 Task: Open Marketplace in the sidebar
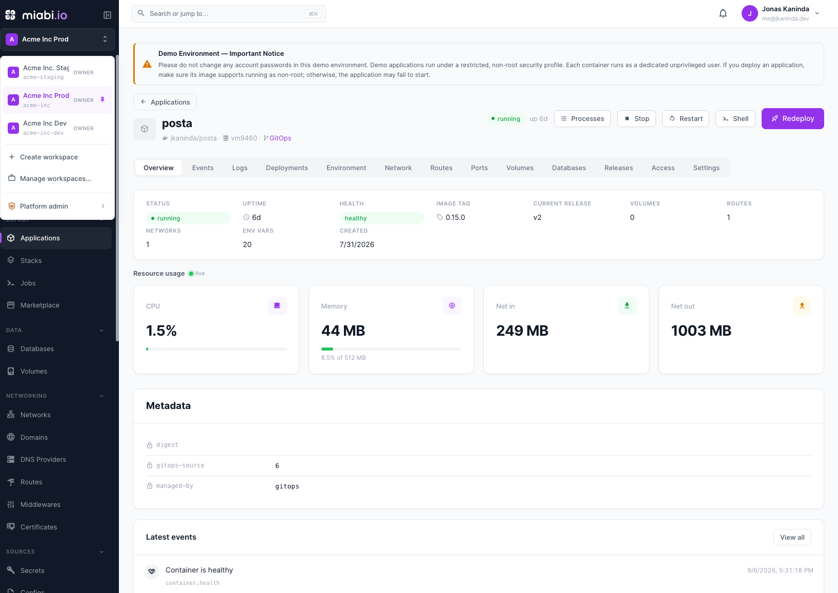click(x=56, y=305)
